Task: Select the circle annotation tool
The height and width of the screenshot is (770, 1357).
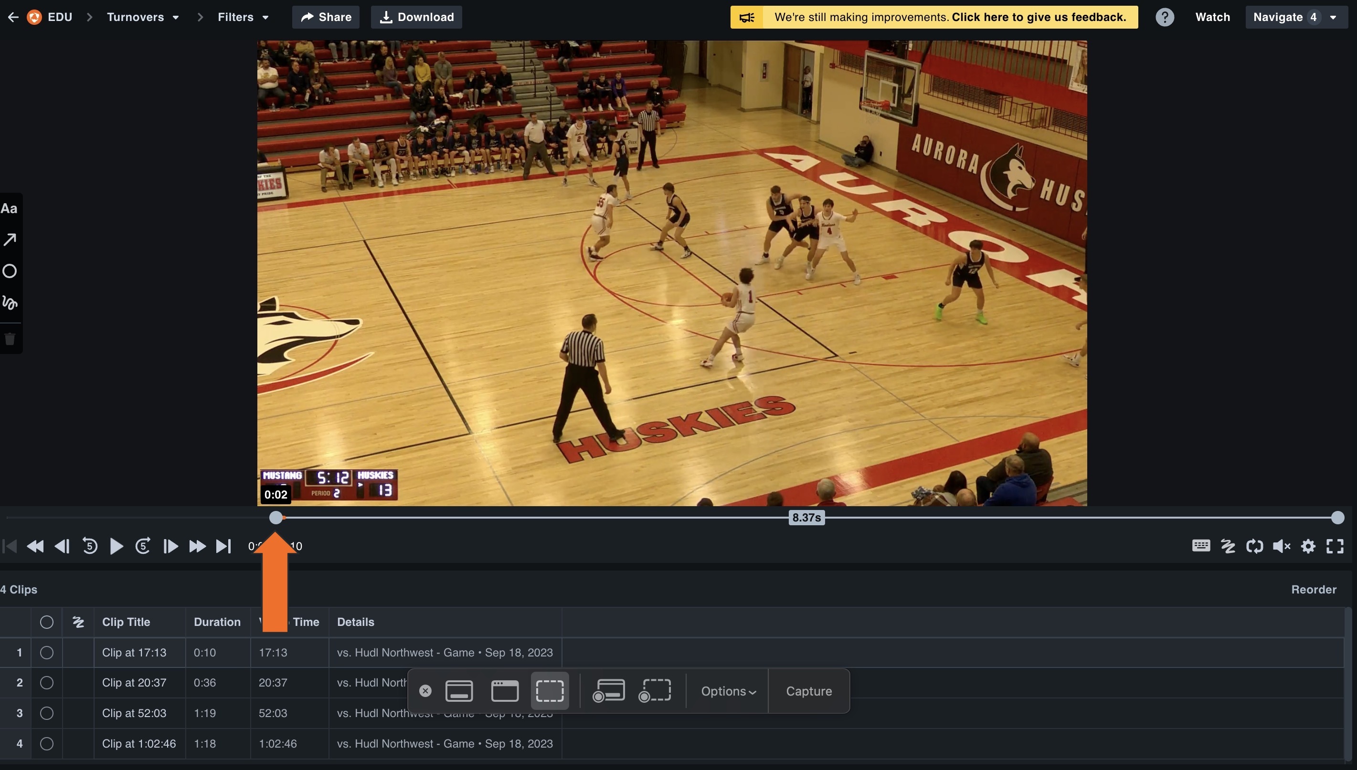Action: click(10, 271)
